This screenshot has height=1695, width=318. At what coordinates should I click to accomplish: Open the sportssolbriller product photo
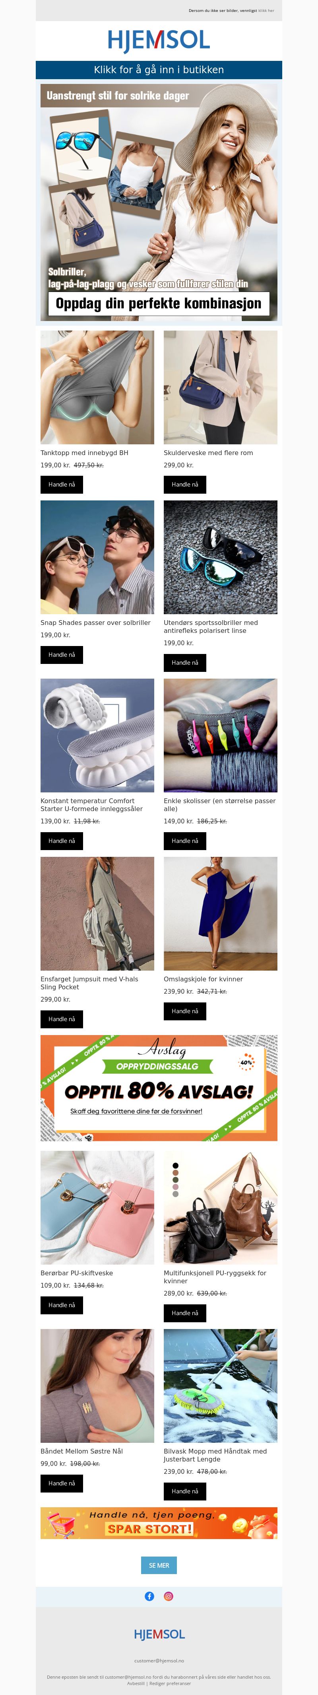pyautogui.click(x=220, y=557)
